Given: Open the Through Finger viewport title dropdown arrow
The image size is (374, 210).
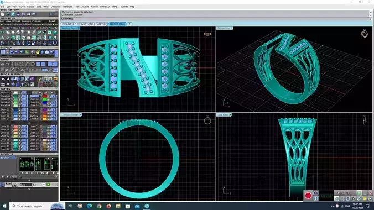Looking at the screenshot, I should (x=81, y=114).
